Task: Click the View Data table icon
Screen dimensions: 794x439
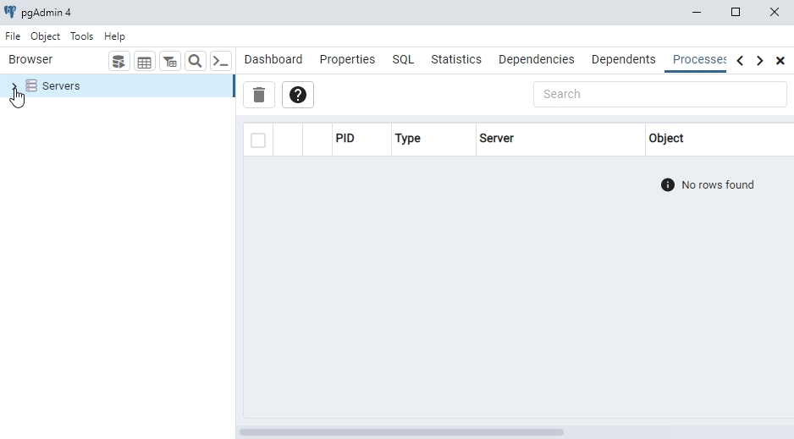Action: (145, 61)
